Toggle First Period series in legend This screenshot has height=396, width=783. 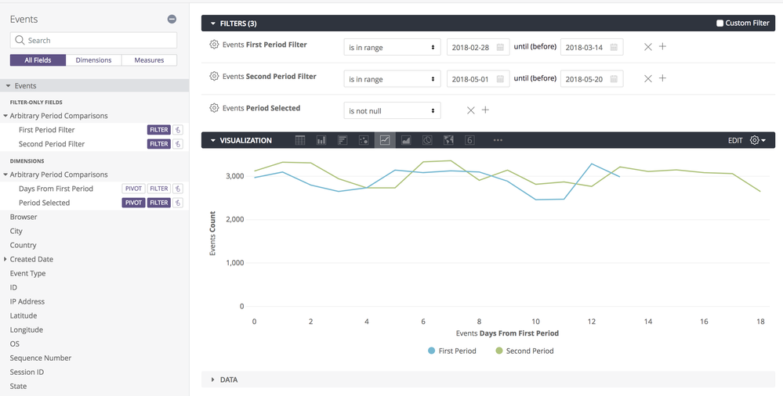(x=452, y=351)
